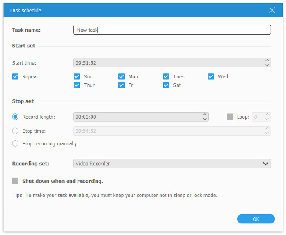Uncheck the Wed day checkbox

pyautogui.click(x=211, y=76)
